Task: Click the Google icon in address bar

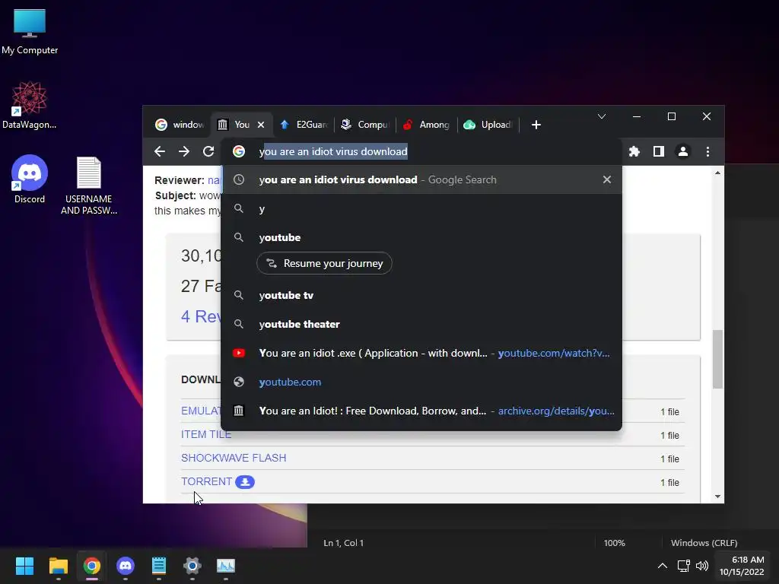Action: coord(239,151)
